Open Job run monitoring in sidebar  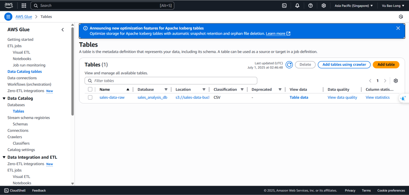[29, 65]
